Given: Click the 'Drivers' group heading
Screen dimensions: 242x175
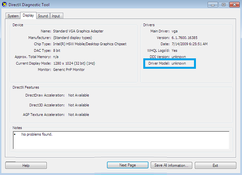Looking at the screenshot, I should (x=149, y=25).
